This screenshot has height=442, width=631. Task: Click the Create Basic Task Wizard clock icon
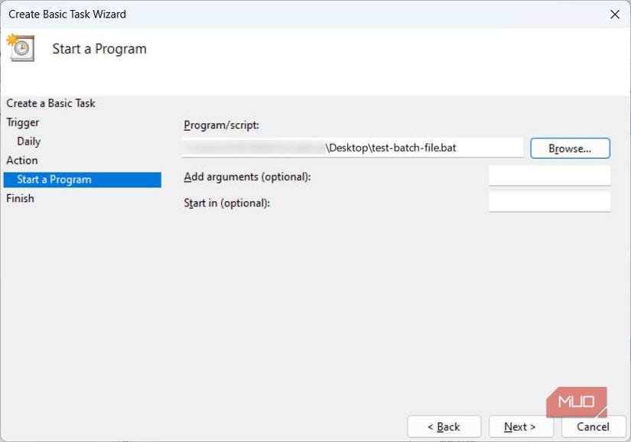pyautogui.click(x=22, y=47)
